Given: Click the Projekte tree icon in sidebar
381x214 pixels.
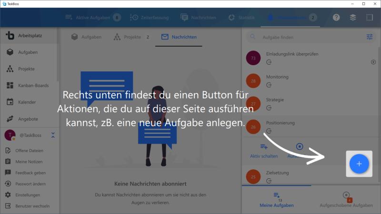Looking at the screenshot, I should coord(10,69).
